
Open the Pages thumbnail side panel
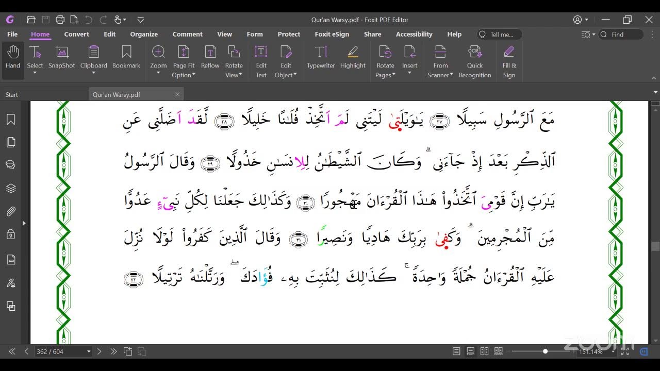click(11, 142)
